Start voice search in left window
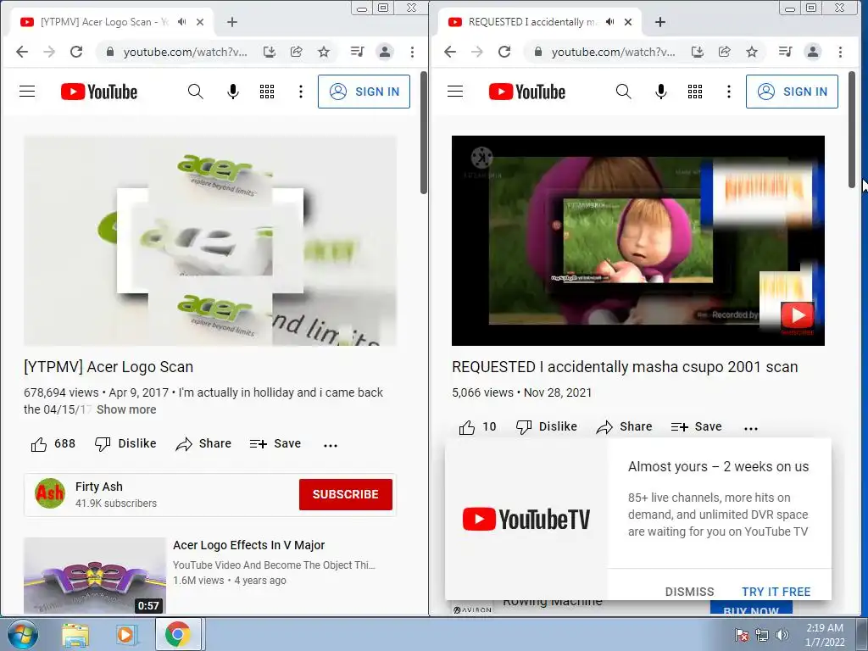The height and width of the screenshot is (651, 868). click(233, 92)
